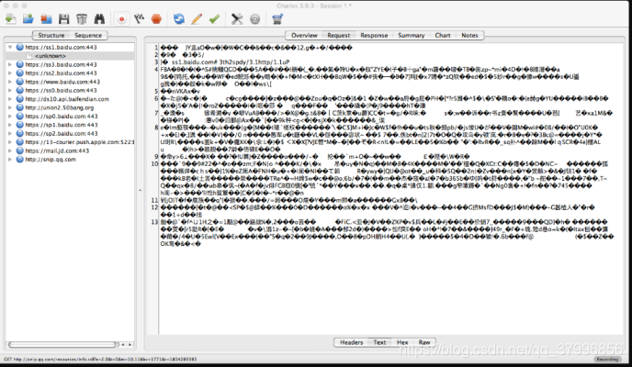The height and width of the screenshot is (367, 632).
Task: Click globe icon beside courier.push.apple.com:5223
Action: [x=20, y=142]
